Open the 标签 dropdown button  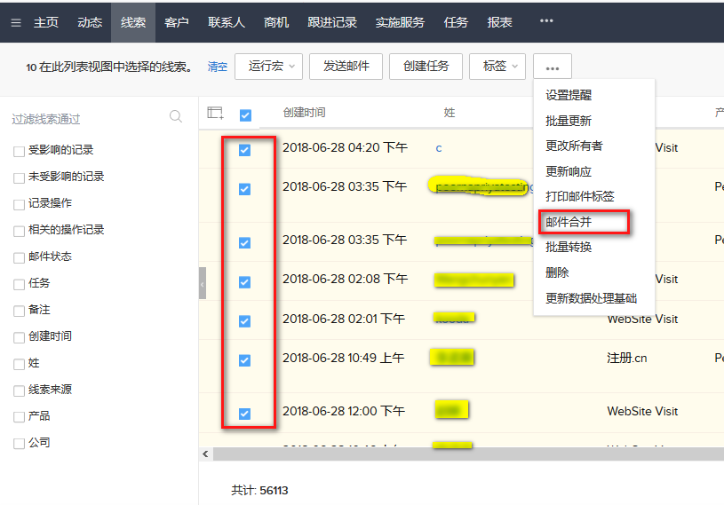(x=500, y=66)
